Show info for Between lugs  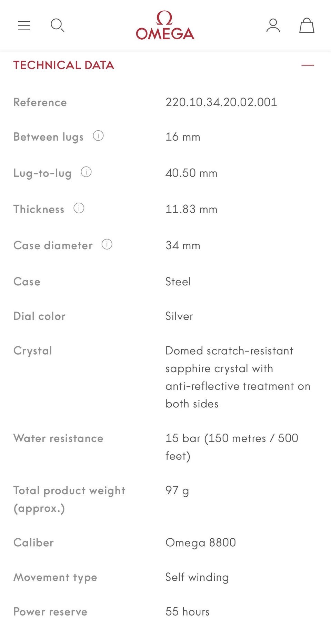(x=98, y=136)
